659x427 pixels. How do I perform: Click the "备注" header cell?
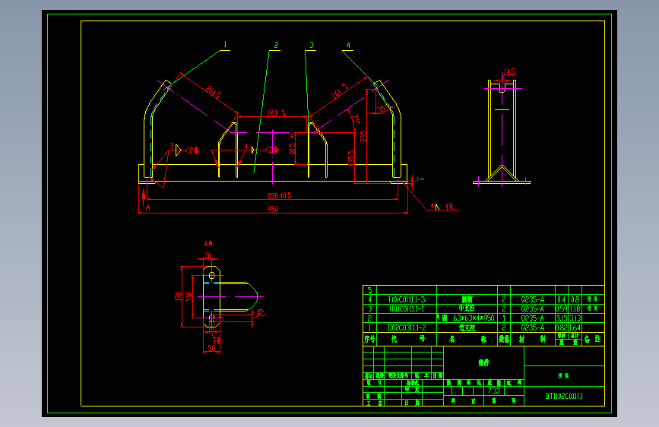pos(593,339)
